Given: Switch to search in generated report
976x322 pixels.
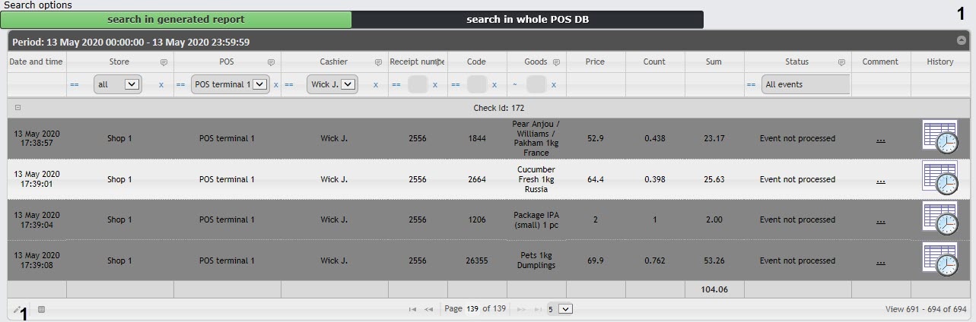Looking at the screenshot, I should pos(176,20).
